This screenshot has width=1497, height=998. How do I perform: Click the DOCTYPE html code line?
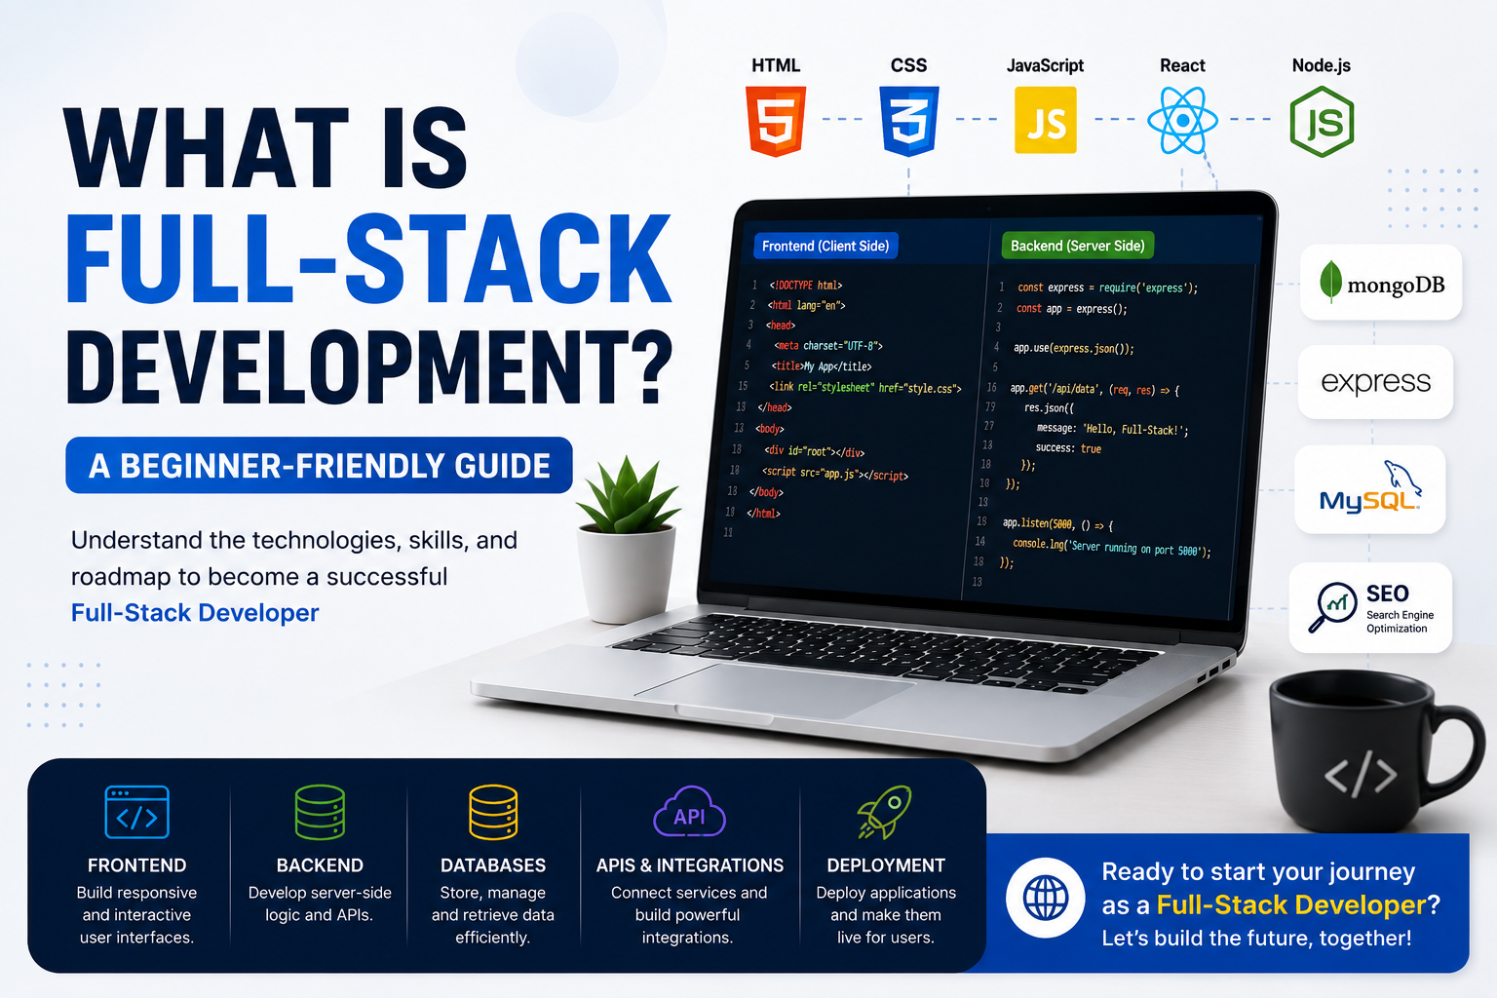(x=805, y=286)
